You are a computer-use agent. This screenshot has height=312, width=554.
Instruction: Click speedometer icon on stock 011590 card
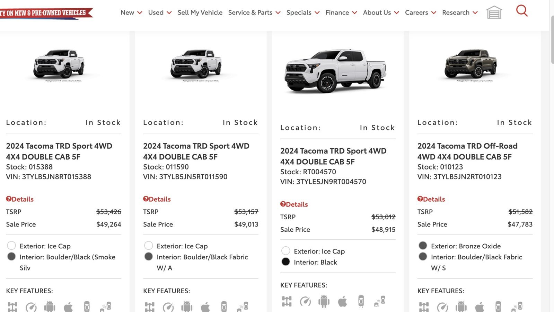[x=168, y=307]
